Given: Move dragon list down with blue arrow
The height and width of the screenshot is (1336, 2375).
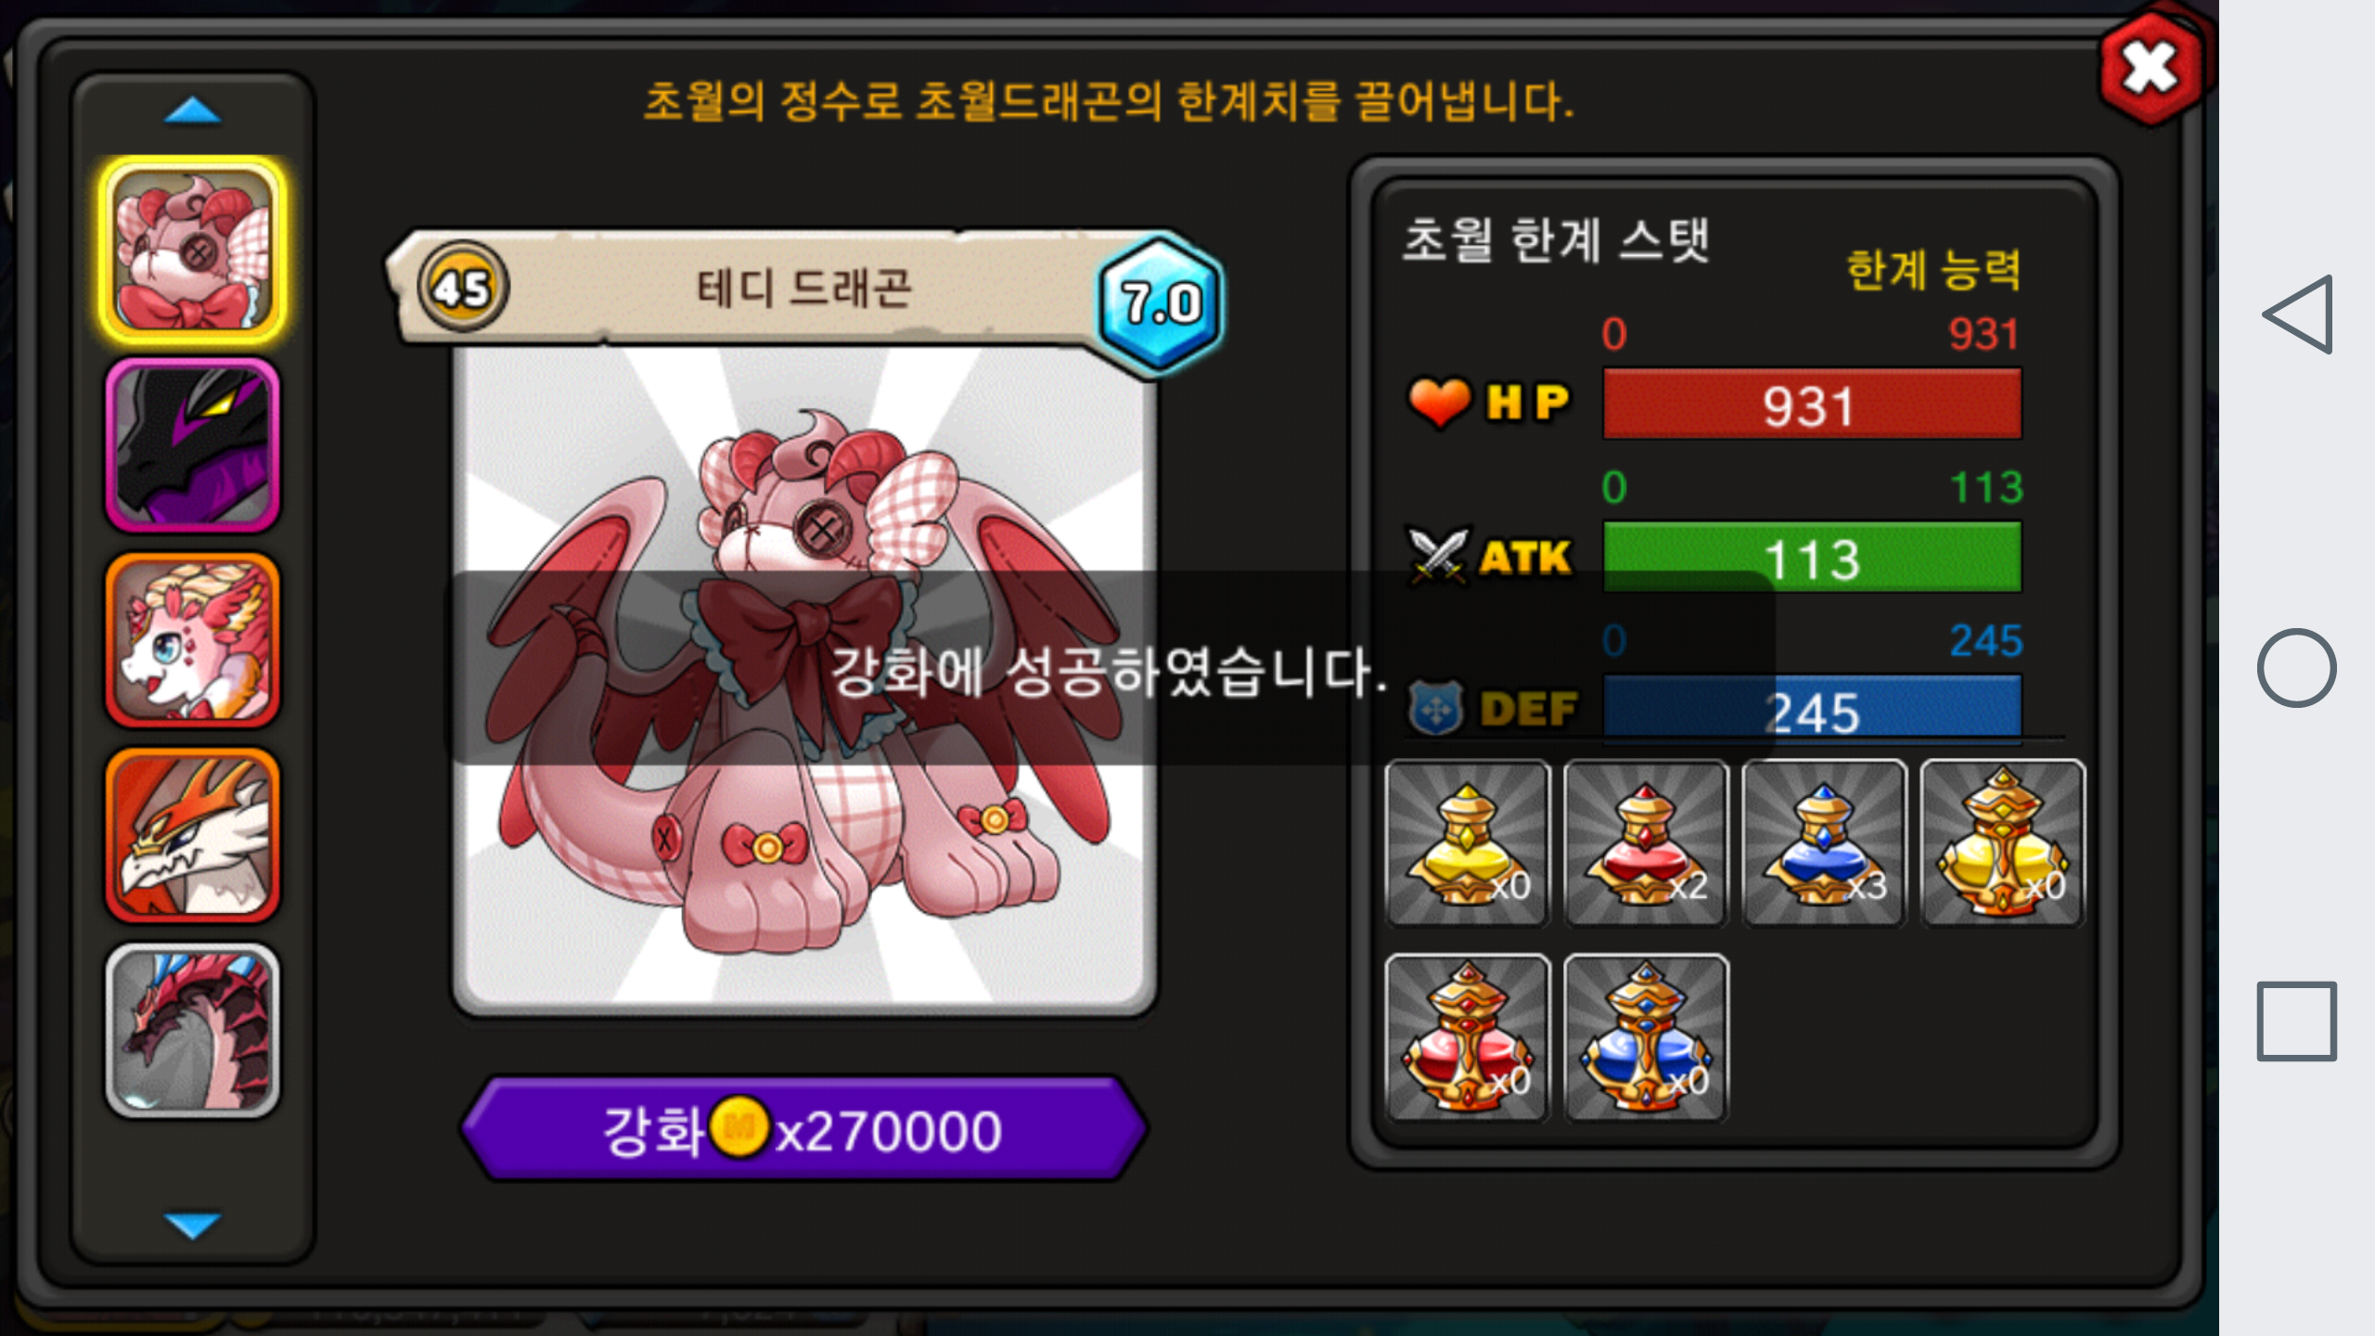Looking at the screenshot, I should 192,1225.
